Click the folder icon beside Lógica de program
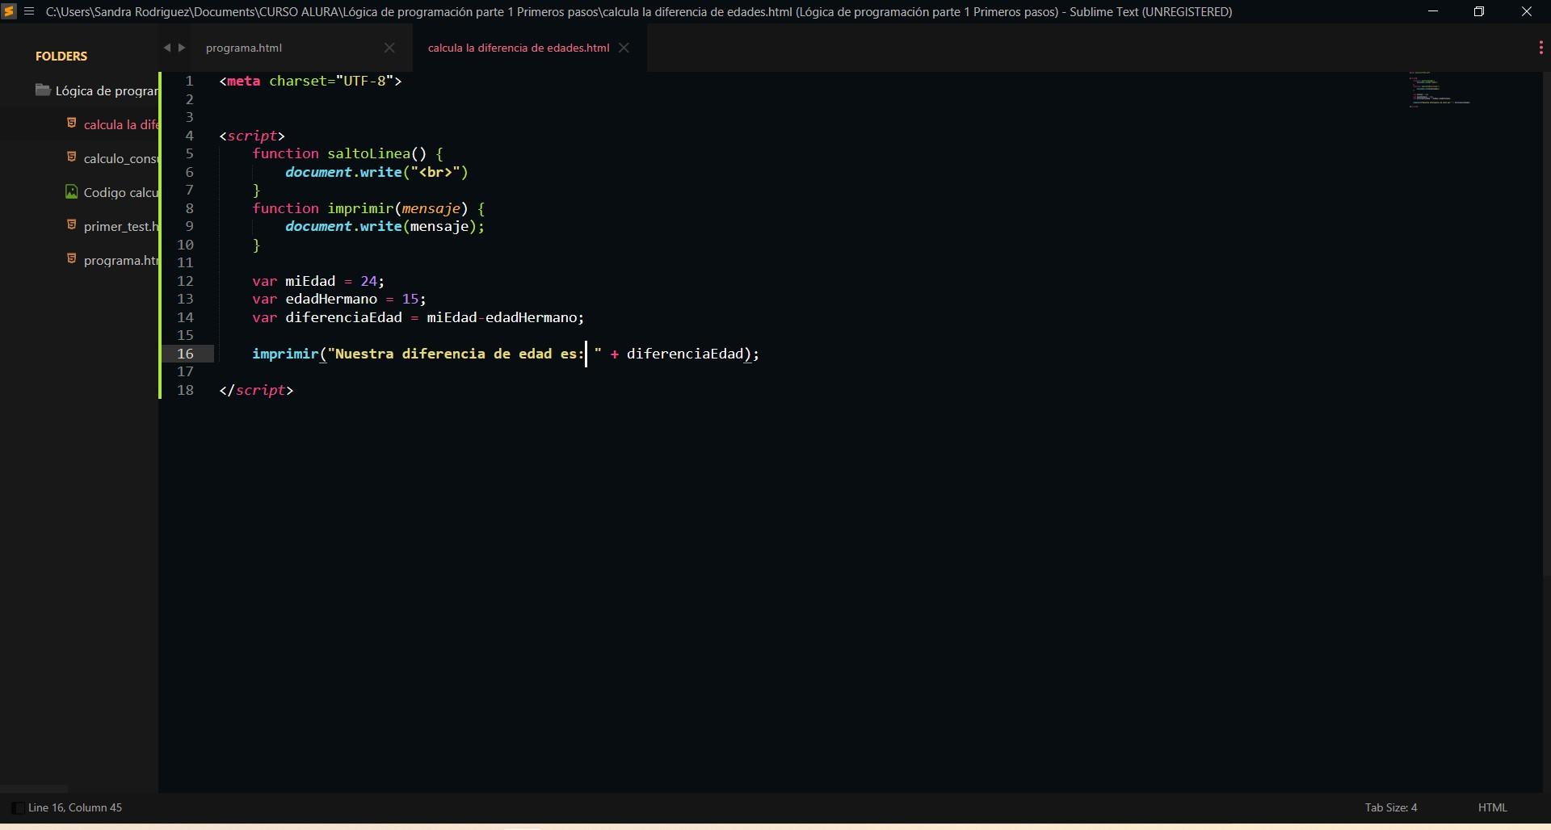This screenshot has width=1551, height=830. coord(43,90)
